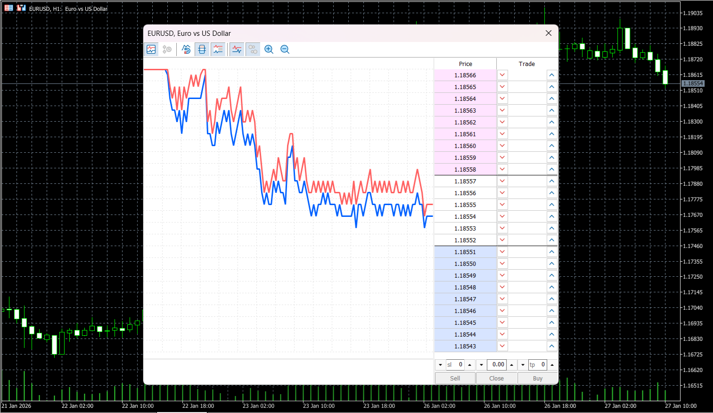713x413 pixels.
Task: Click the red sell arrow at 1.18551
Action: point(502,252)
